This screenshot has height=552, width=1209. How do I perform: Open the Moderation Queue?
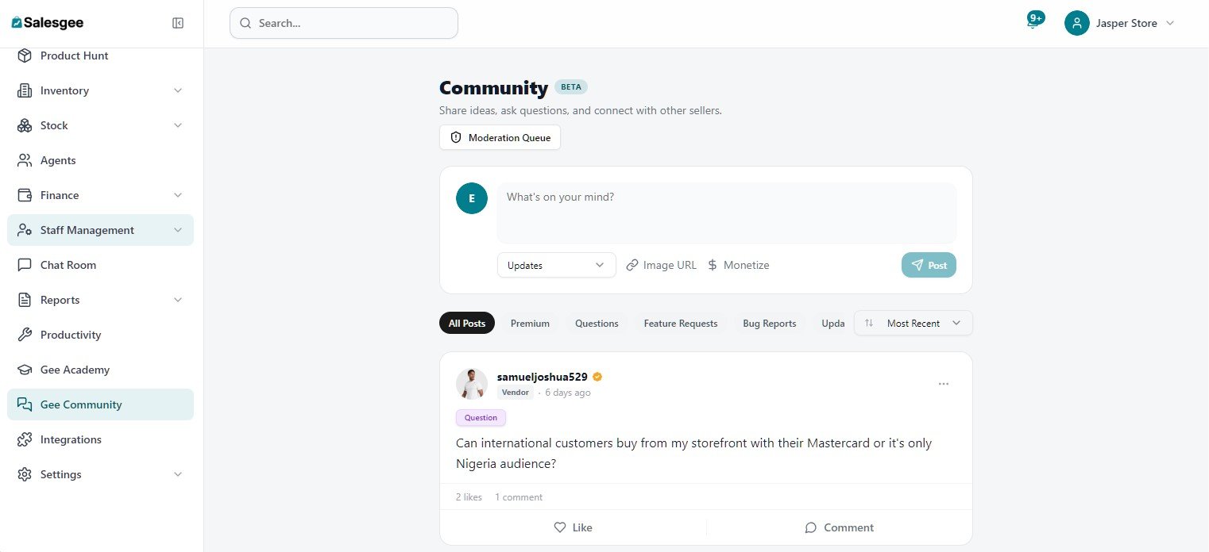pos(500,137)
